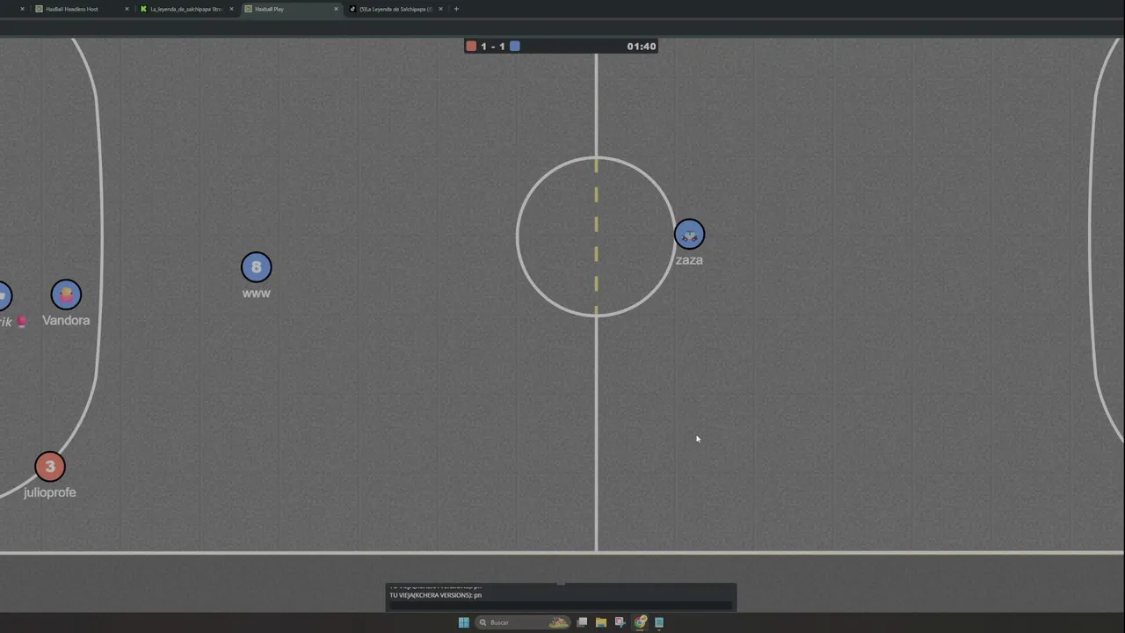Open the Chrome taskbar icon
1125x633 pixels.
(640, 622)
